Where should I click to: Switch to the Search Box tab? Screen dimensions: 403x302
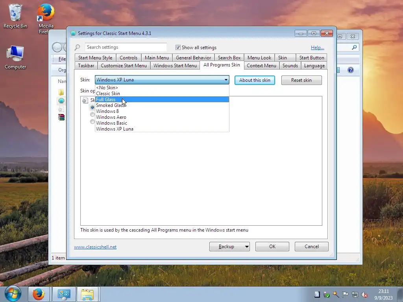[x=229, y=58]
